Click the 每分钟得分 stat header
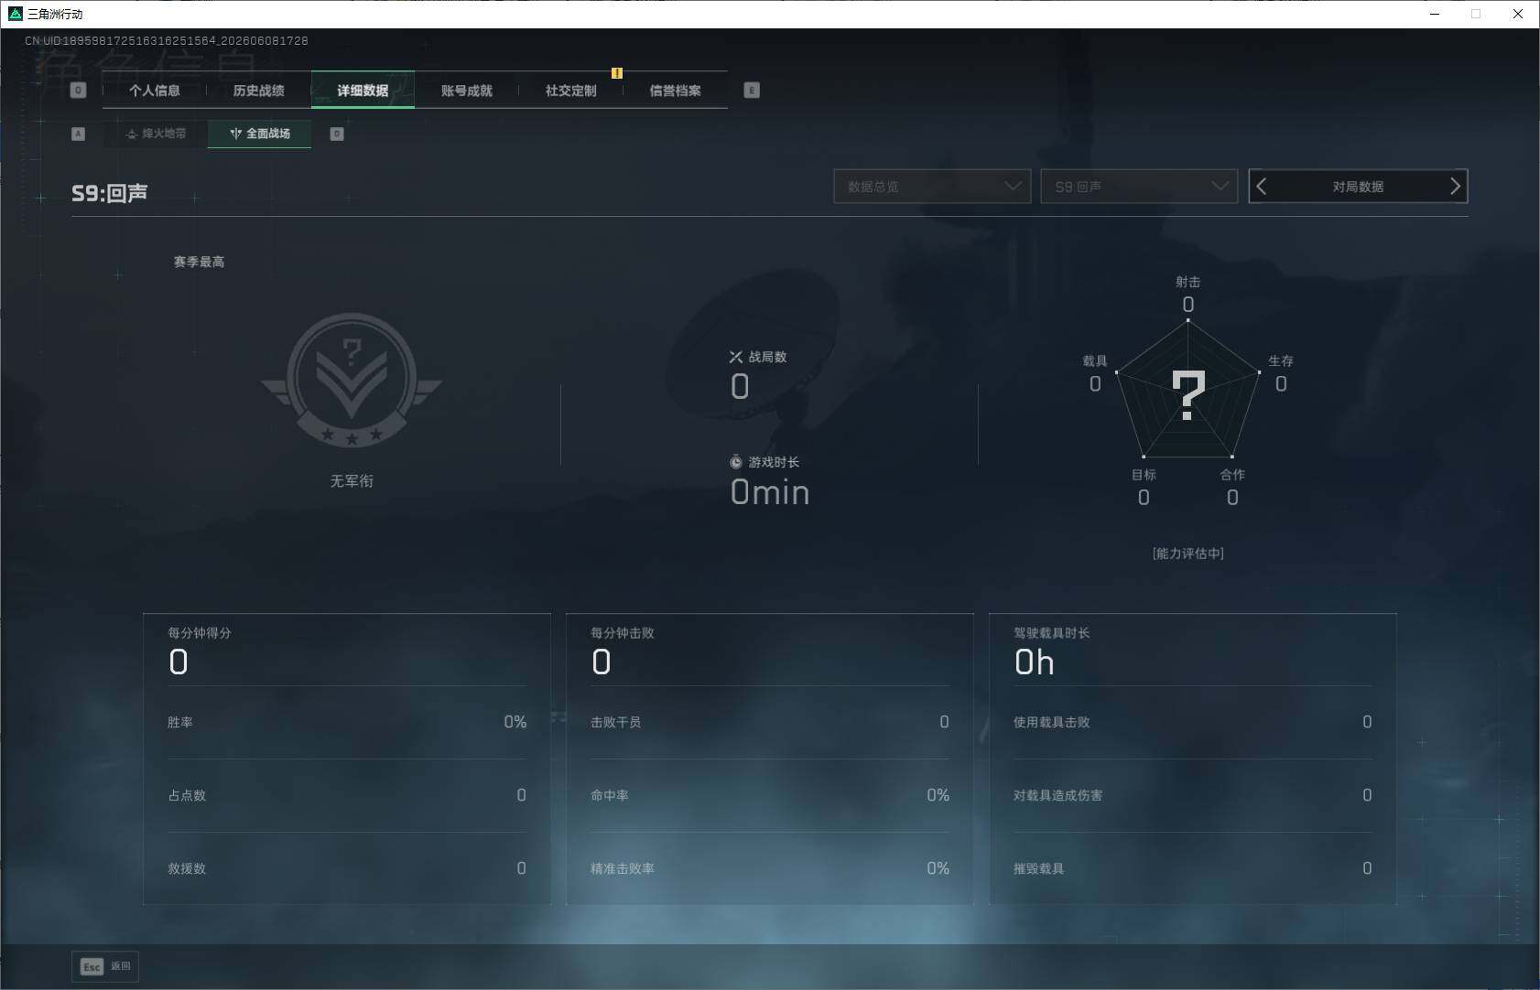Image resolution: width=1540 pixels, height=990 pixels. [x=200, y=633]
